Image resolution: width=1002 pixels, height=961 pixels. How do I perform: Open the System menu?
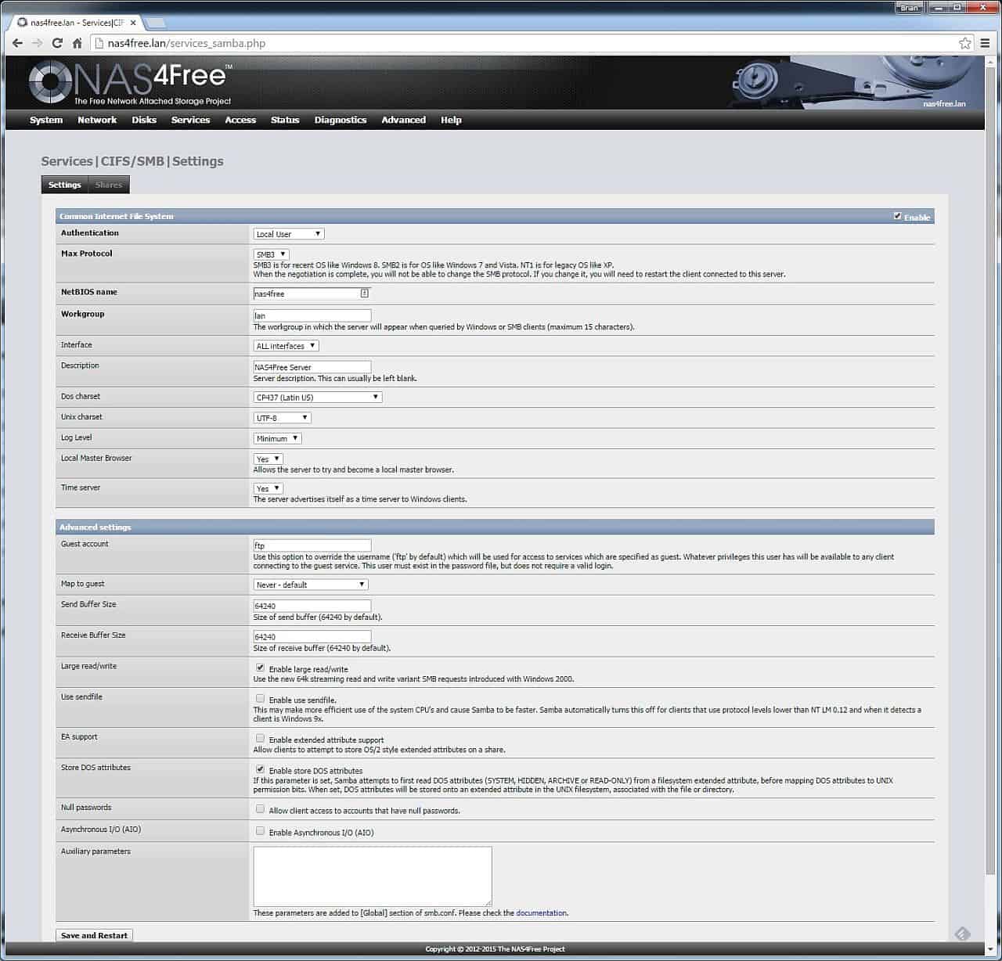pyautogui.click(x=46, y=120)
